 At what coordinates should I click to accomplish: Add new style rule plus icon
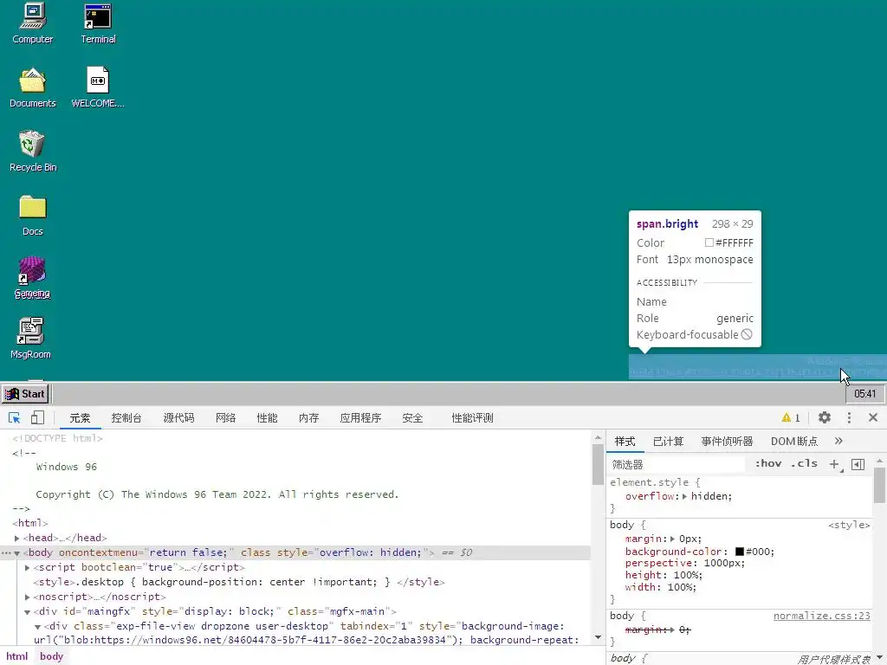[834, 464]
